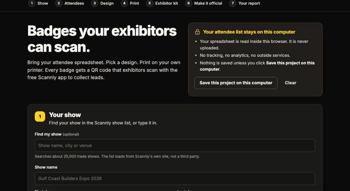This screenshot has width=350, height=191.
Task: Open the Attendees step
Action: point(70,3)
